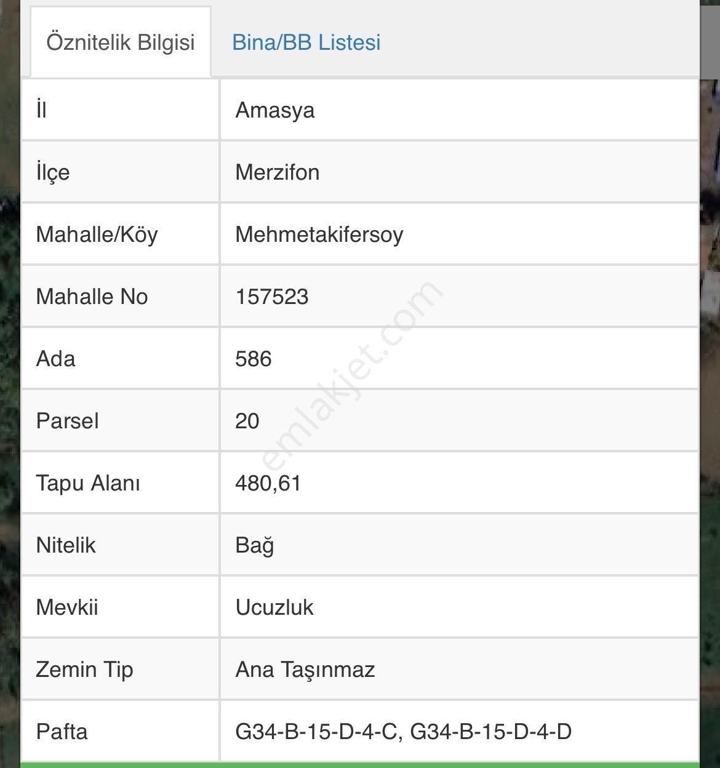Viewport: 720px width, 768px height.
Task: Click the Nitelik value Bağ
Action: (254, 545)
